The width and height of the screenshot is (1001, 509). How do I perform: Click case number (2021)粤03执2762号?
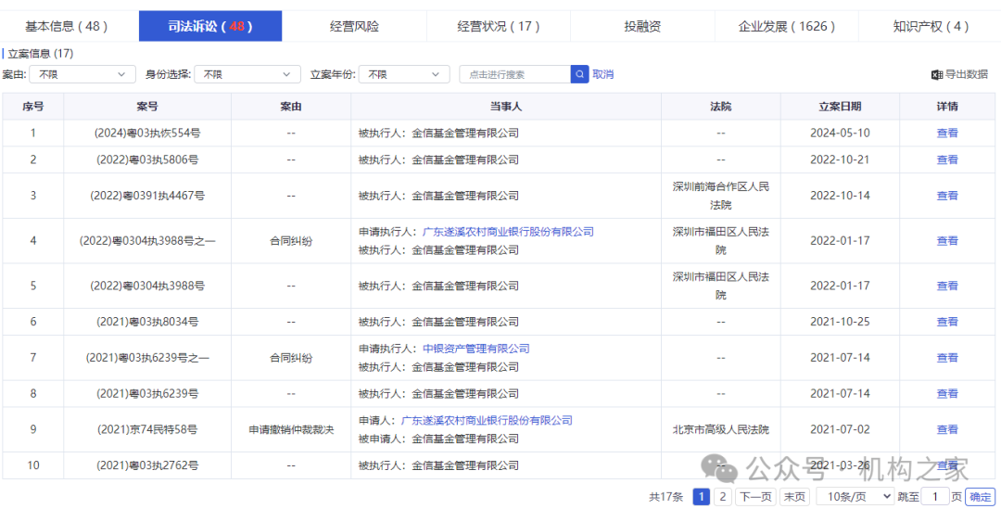(x=146, y=465)
